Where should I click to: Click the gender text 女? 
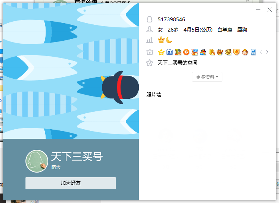160,30
